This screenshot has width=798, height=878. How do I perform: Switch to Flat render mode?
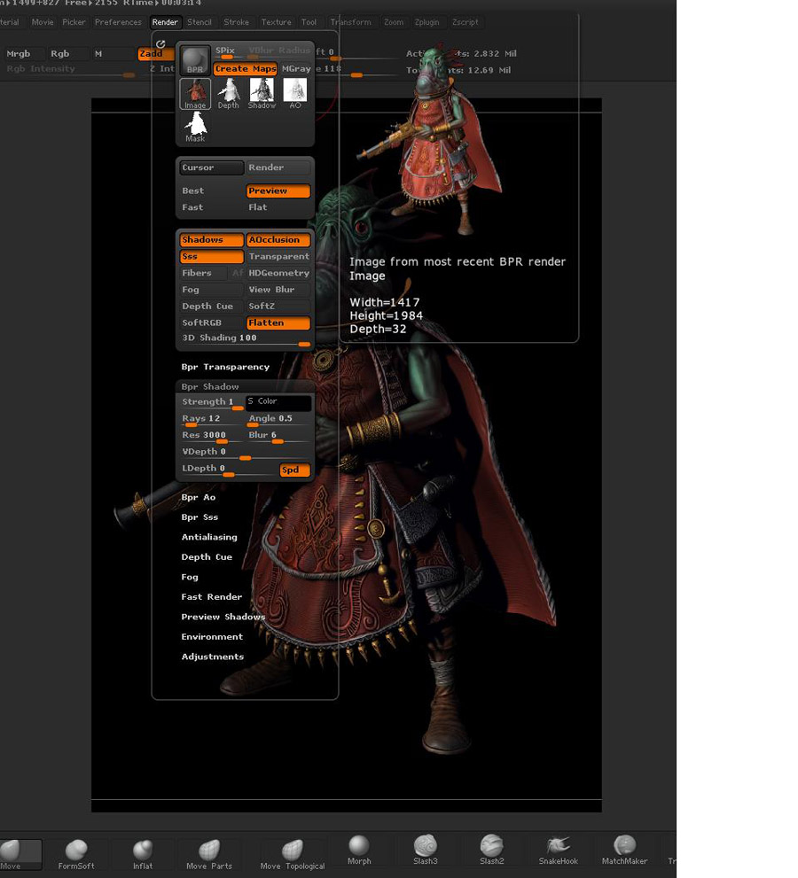[x=278, y=207]
